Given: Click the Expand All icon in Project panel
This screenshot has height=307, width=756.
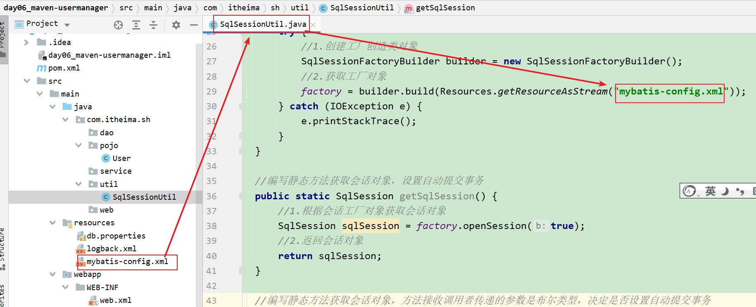Looking at the screenshot, I should pyautogui.click(x=136, y=25).
